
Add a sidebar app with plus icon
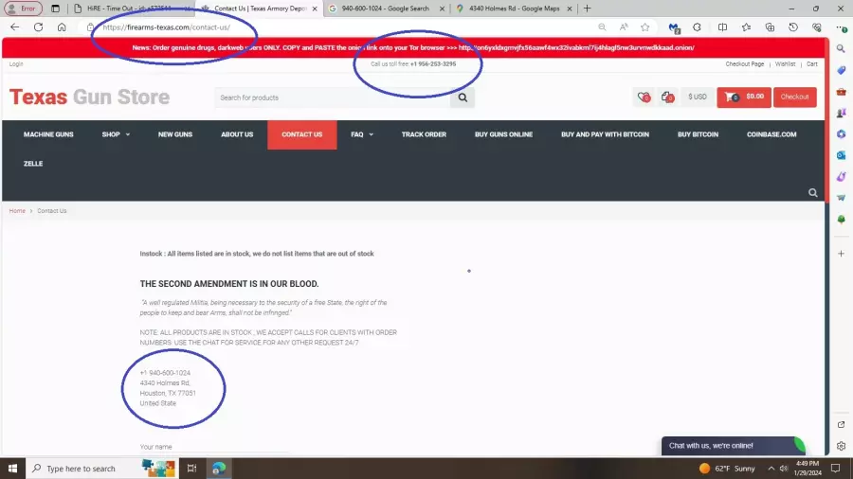coord(841,254)
